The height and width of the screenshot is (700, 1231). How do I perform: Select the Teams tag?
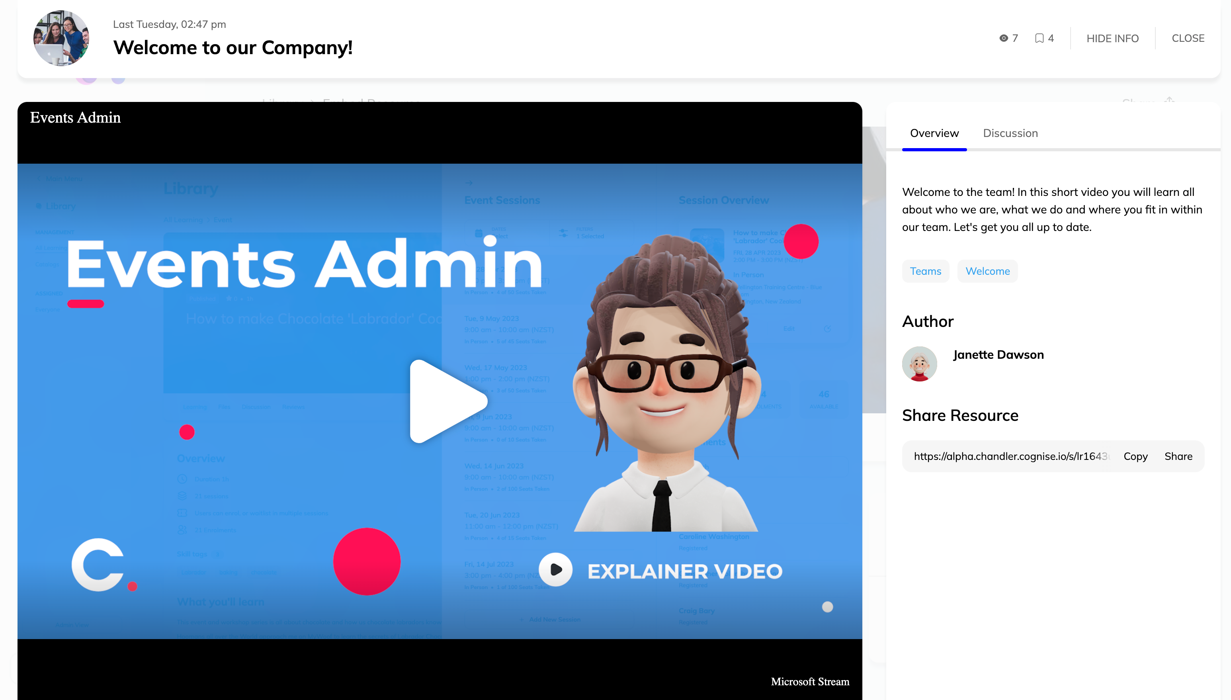point(925,271)
